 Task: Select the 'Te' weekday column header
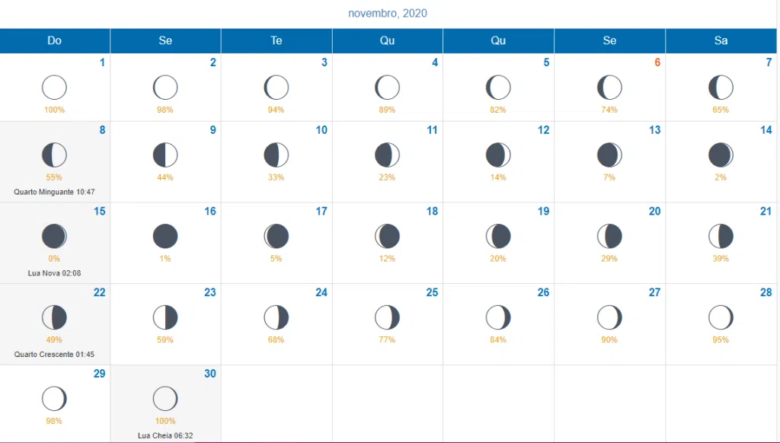pos(277,40)
